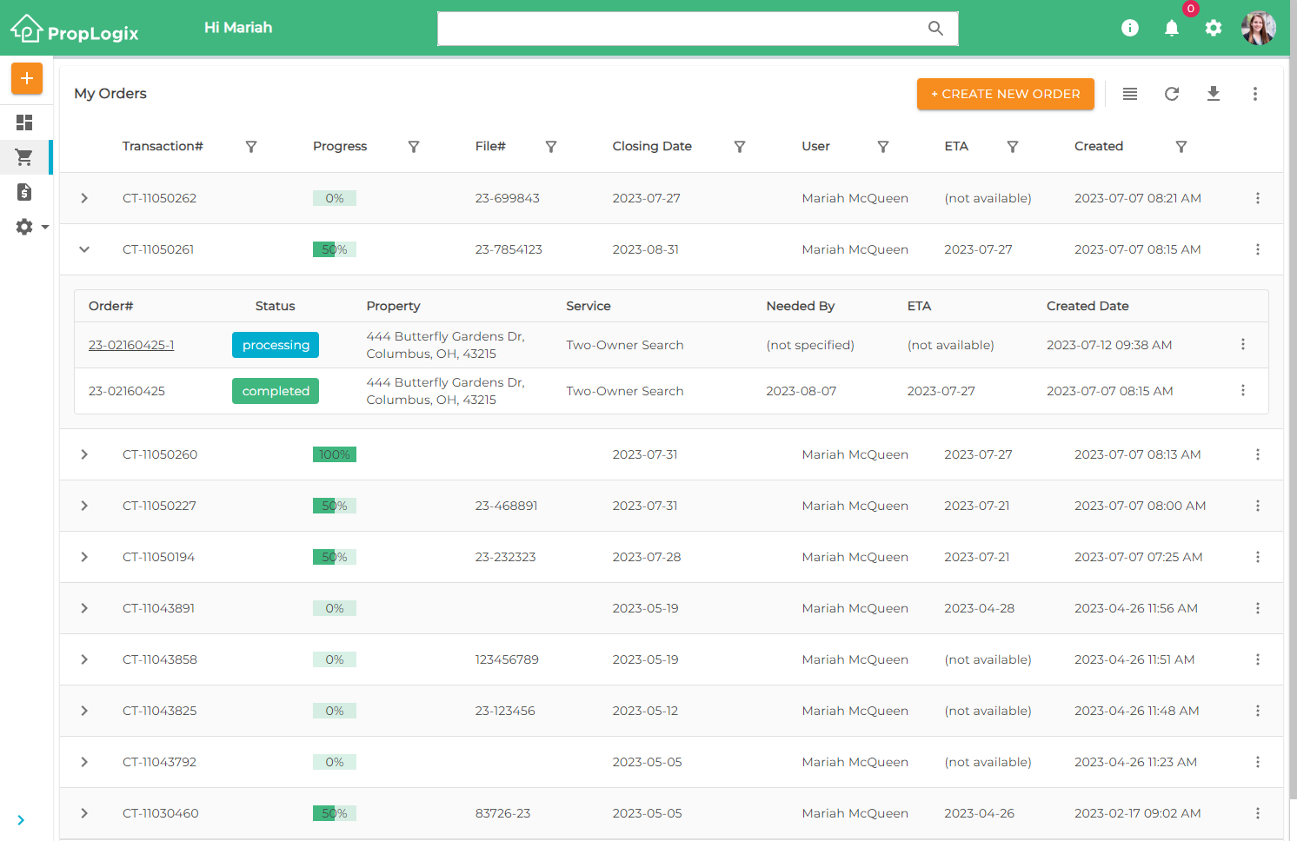The width and height of the screenshot is (1297, 841).
Task: Expand the left sidebar chevron
Action: 21,820
